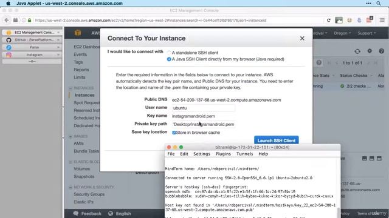Click the Launch SSH Client button

277,140
